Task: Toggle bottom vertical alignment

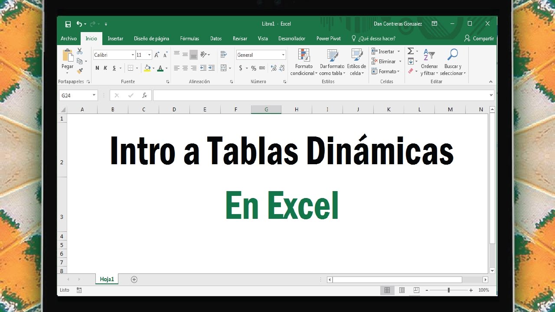Action: (194, 55)
